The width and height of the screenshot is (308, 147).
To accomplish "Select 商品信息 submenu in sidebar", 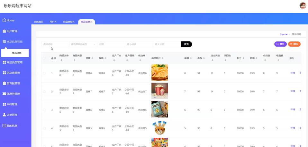I will (x=15, y=53).
